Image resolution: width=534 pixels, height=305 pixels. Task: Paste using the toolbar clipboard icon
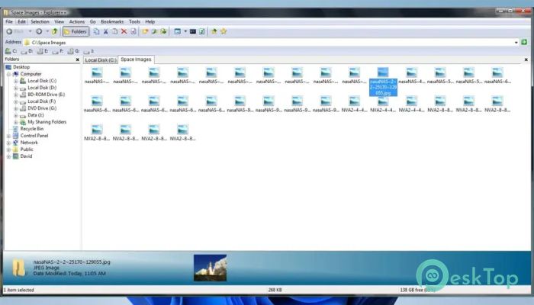pyautogui.click(x=114, y=31)
